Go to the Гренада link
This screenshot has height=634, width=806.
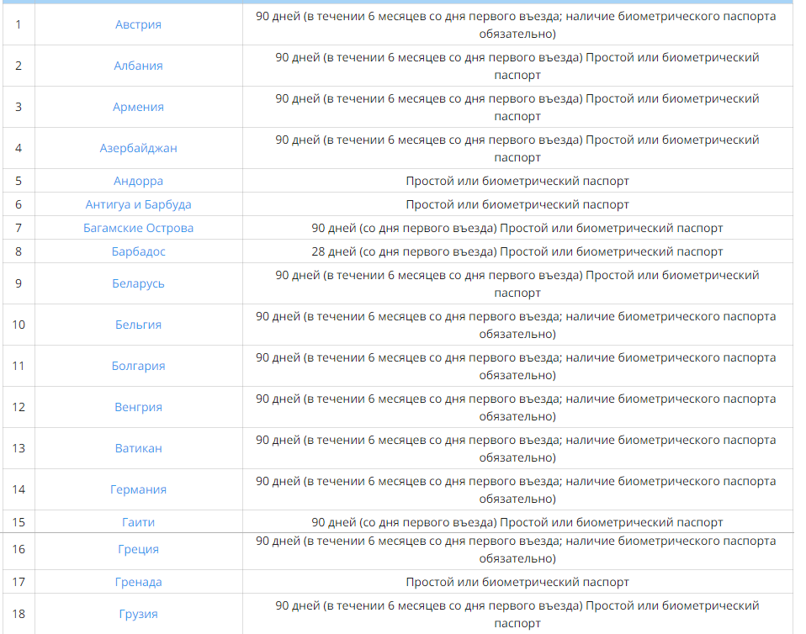[x=138, y=582]
